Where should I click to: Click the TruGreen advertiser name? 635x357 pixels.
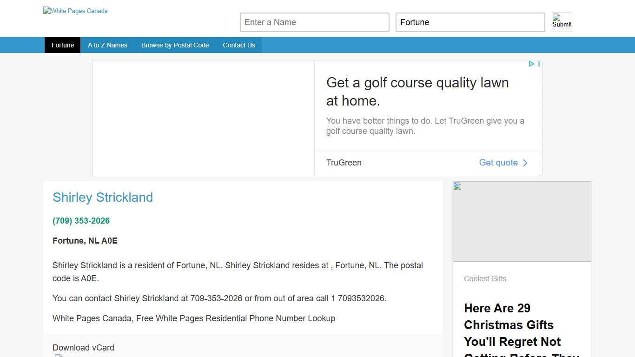click(344, 163)
